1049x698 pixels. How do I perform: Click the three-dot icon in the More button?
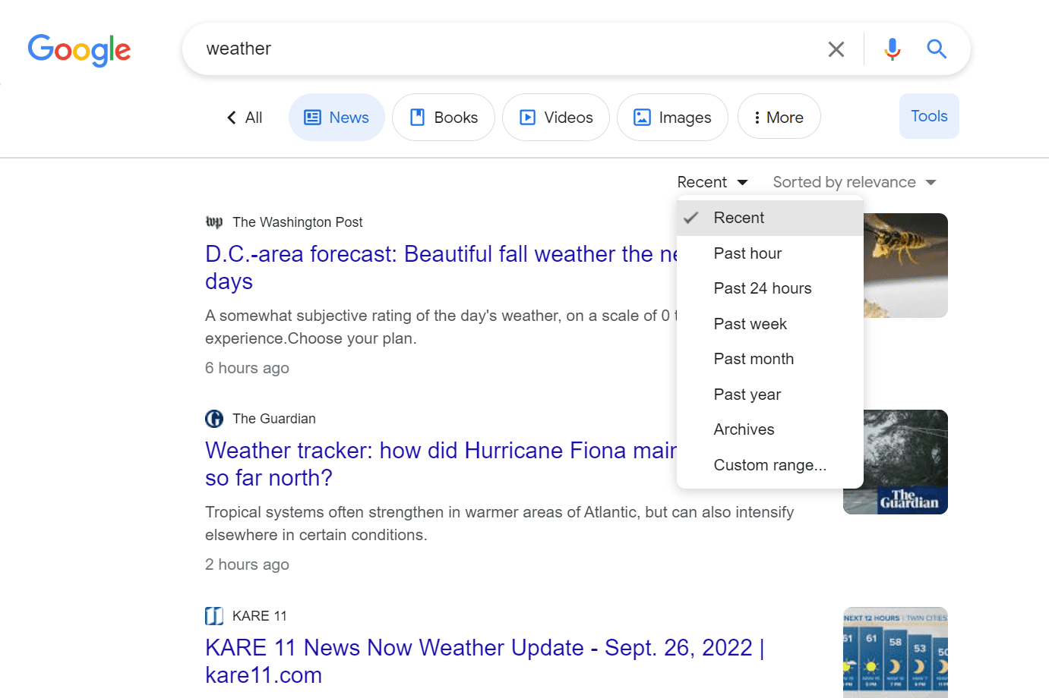(757, 118)
